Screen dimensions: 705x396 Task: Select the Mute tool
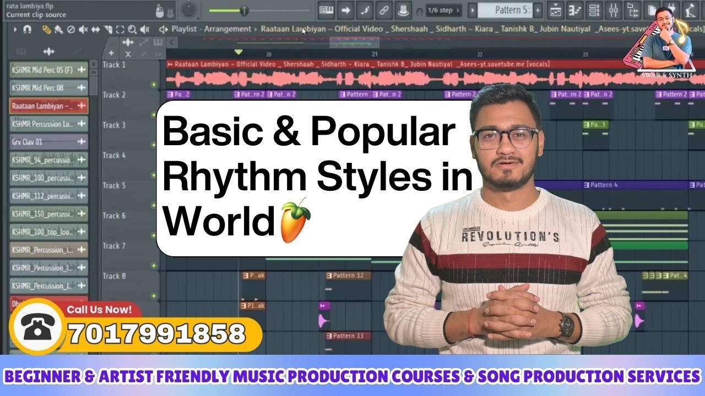coord(83,29)
